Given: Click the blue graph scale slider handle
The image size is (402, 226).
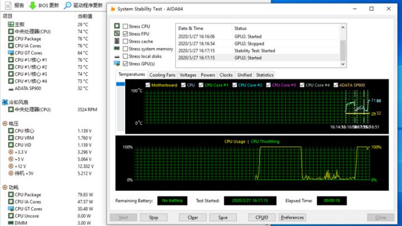Looking at the screenshot, I should pos(121,84).
